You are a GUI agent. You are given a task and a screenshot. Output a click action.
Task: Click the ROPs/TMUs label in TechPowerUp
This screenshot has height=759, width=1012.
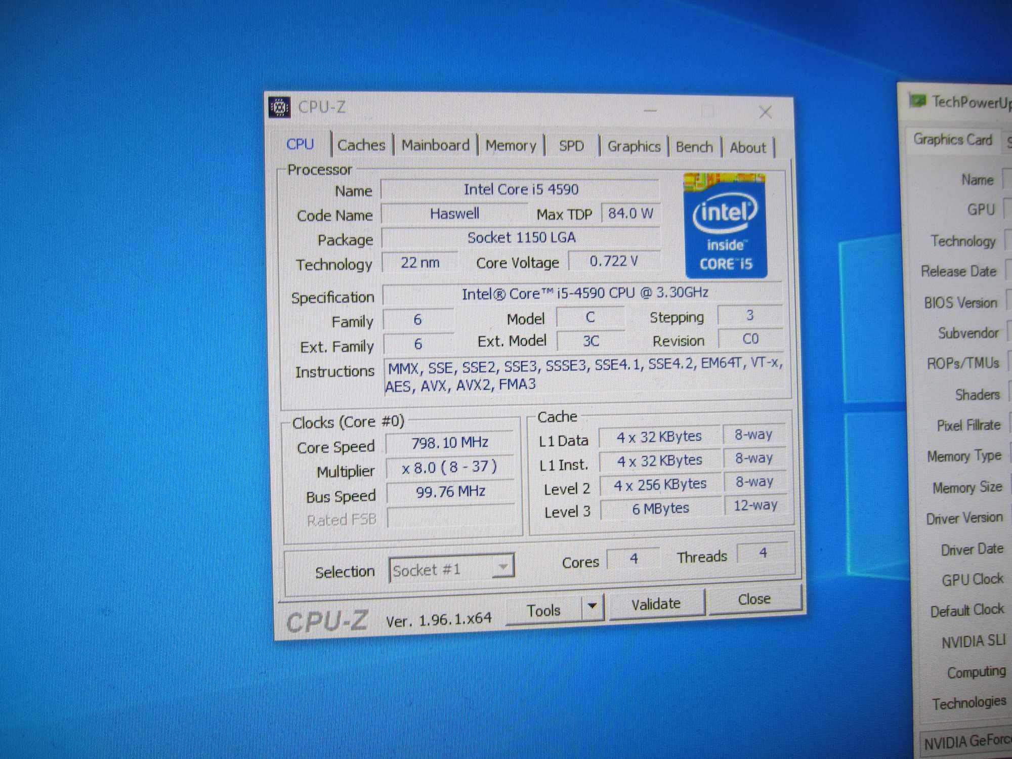[x=963, y=363]
